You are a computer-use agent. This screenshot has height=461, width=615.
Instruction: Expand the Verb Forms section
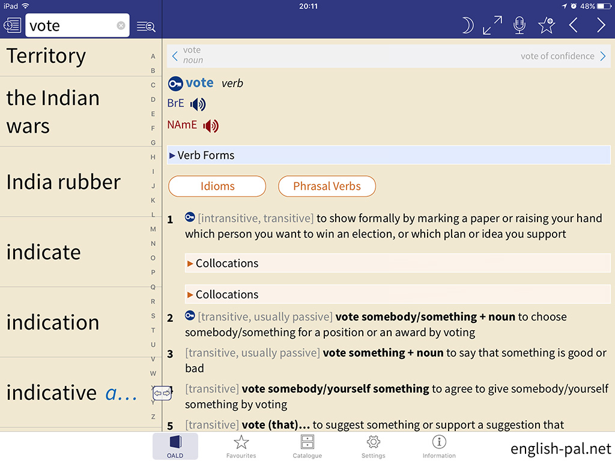click(x=206, y=155)
